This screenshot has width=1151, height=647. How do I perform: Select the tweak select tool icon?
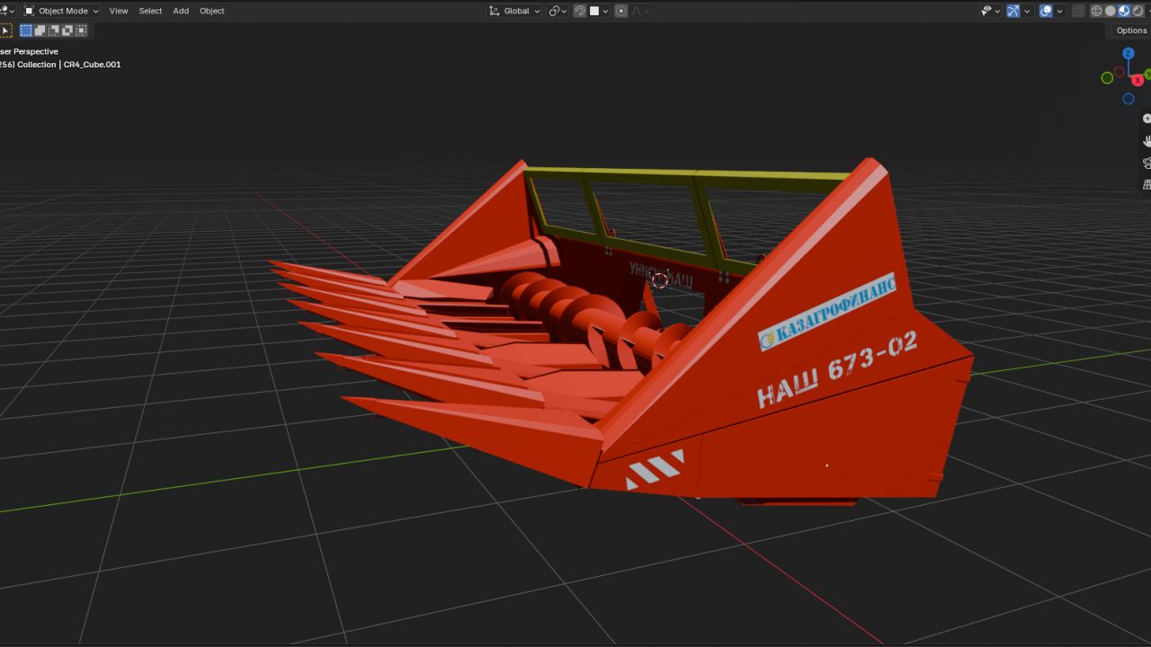[5, 31]
